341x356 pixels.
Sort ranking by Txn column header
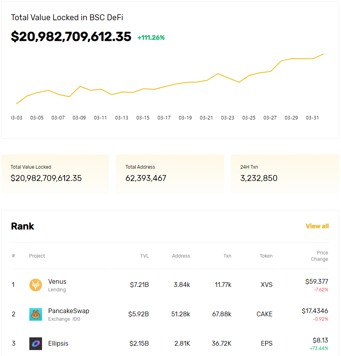pyautogui.click(x=227, y=256)
